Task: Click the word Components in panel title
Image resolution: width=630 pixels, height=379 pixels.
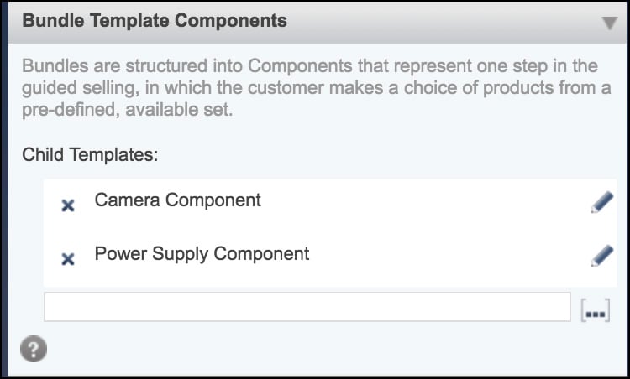Action: click(231, 21)
